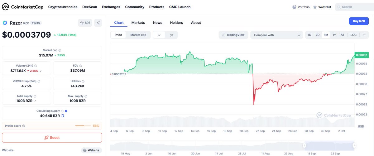This screenshot has height=156, width=374.
Task: Select the line chart style icon
Action: coord(159,35)
